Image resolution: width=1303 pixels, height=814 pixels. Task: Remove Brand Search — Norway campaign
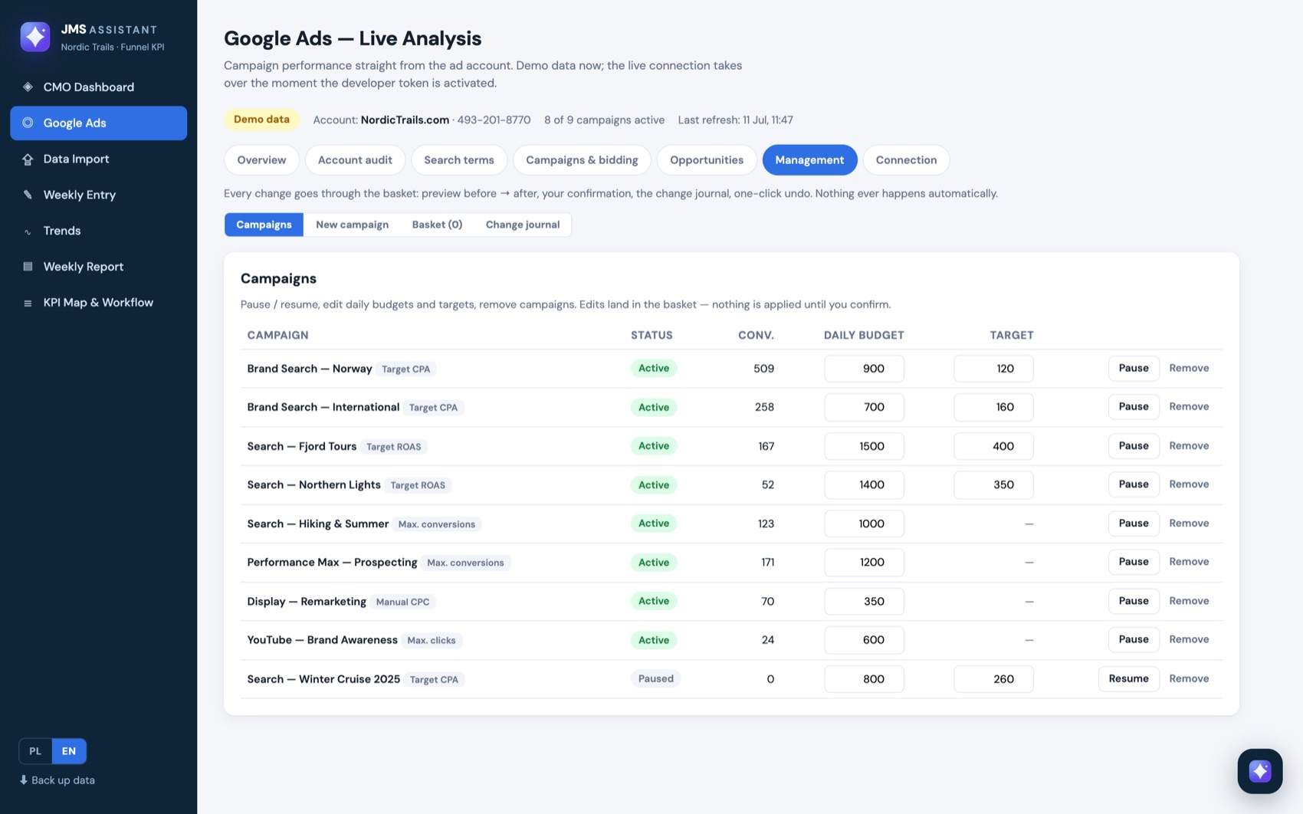click(1189, 369)
